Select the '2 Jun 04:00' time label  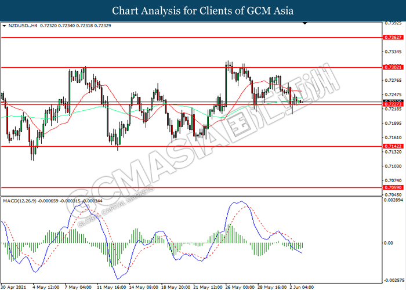(303, 286)
